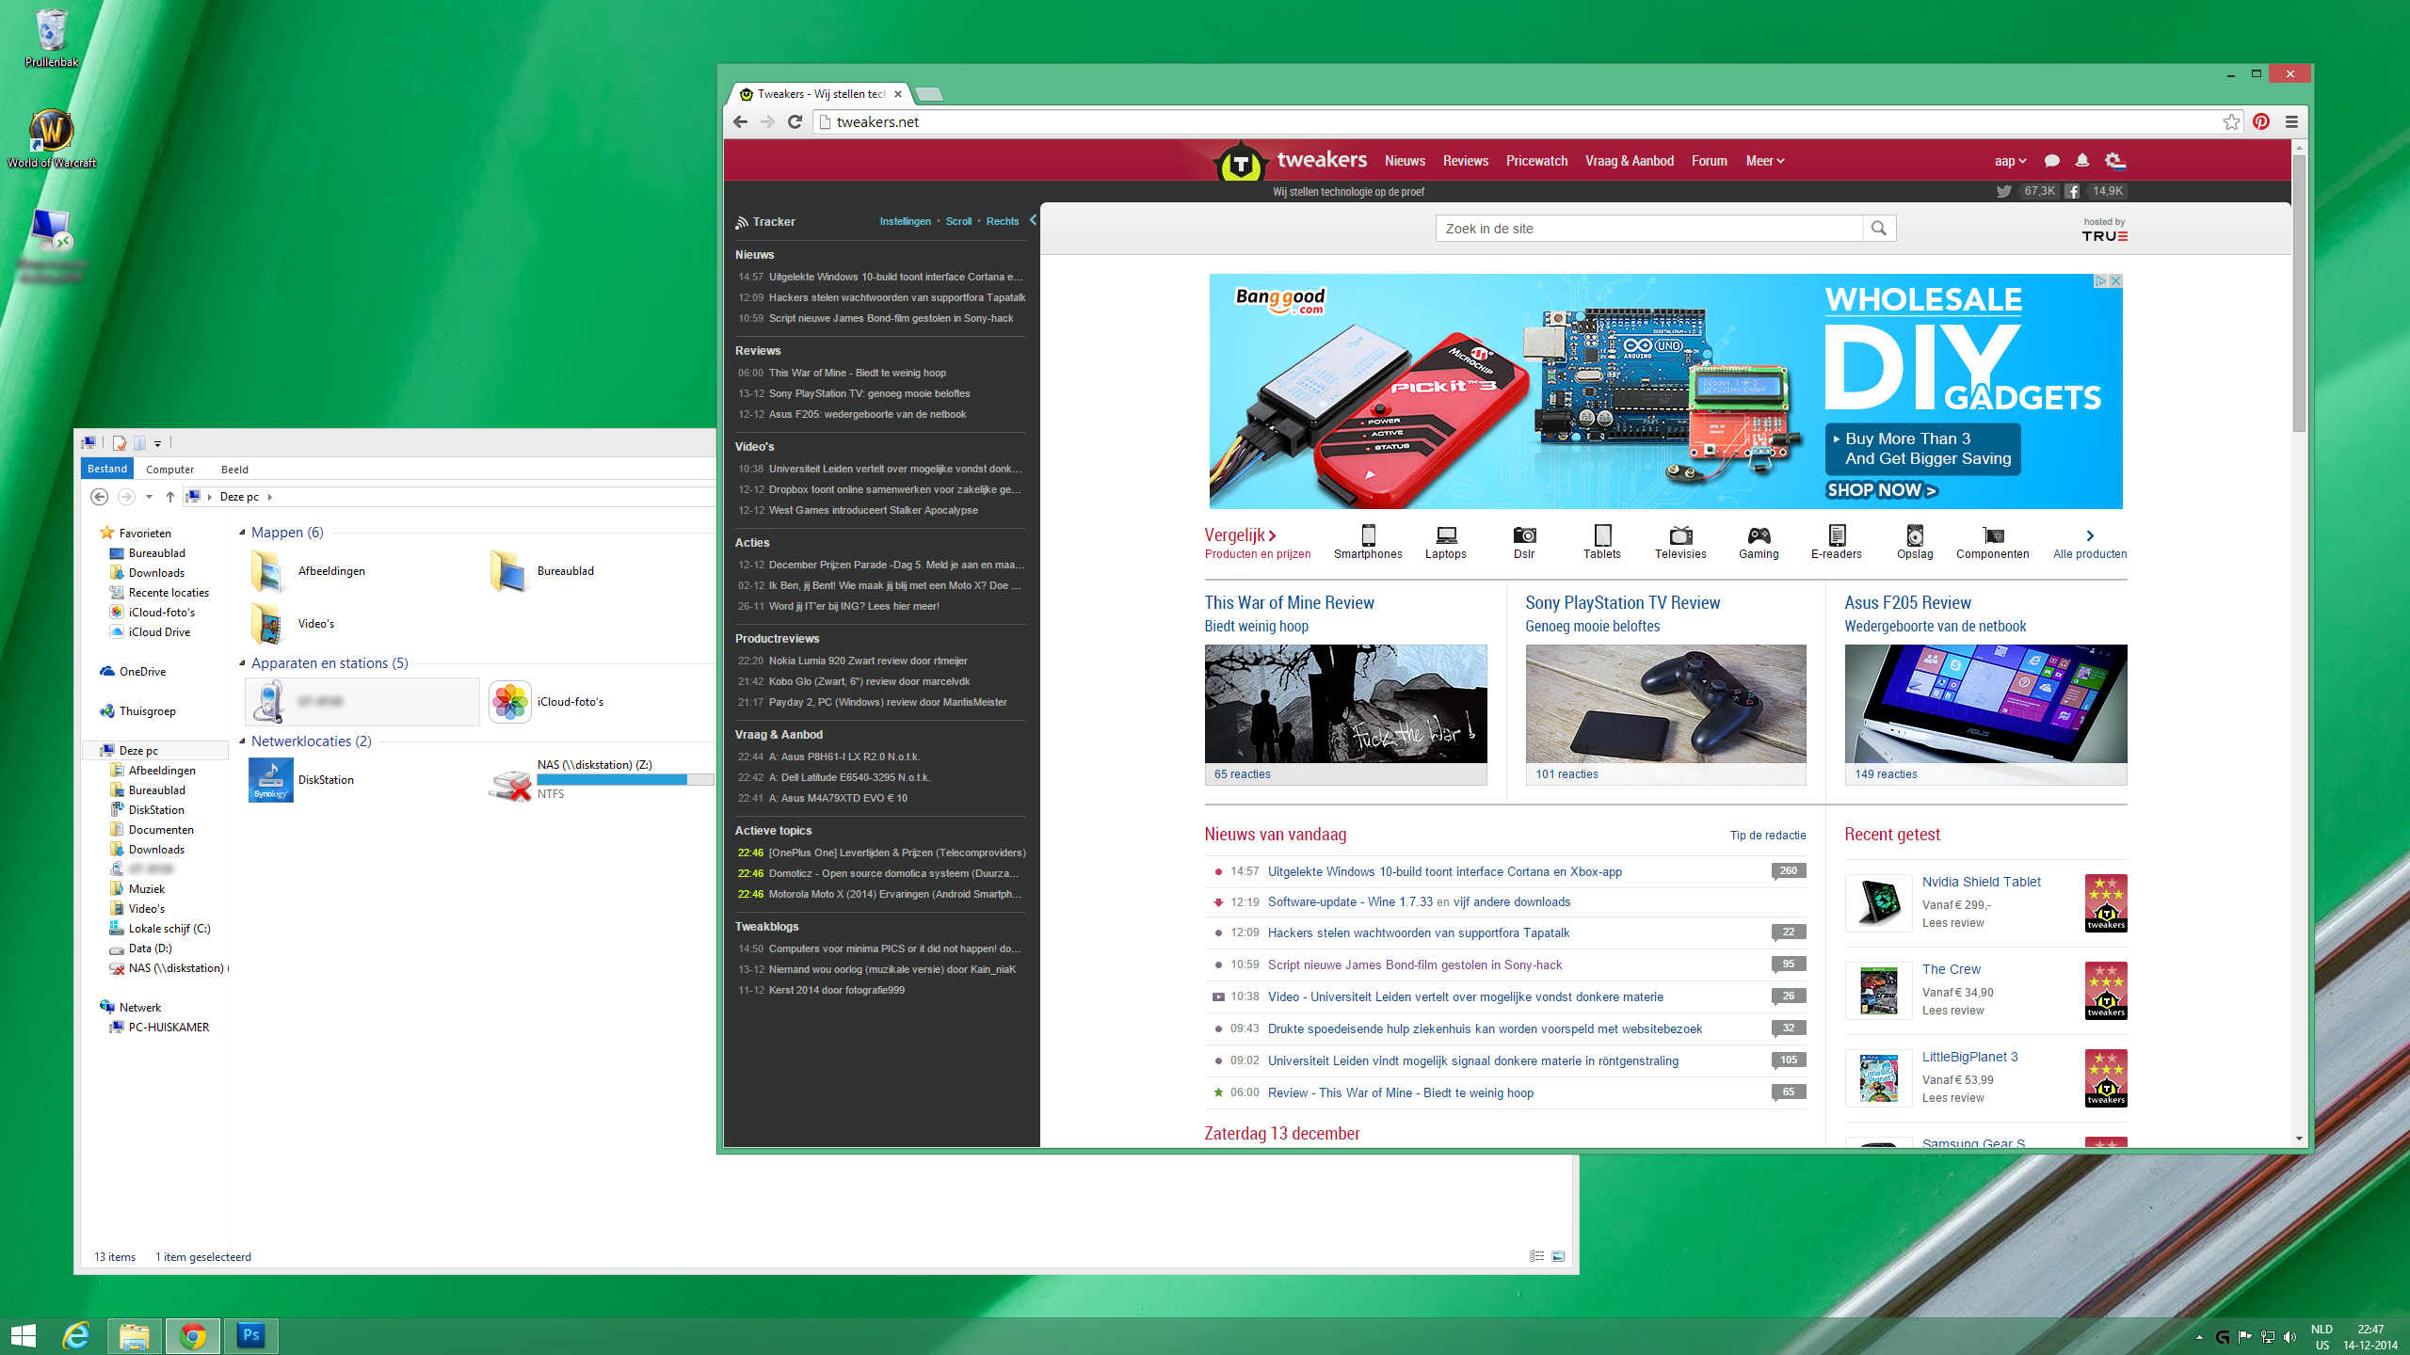Switch tracker view to large icons in Explorer
2410x1355 pixels.
(x=1559, y=1256)
